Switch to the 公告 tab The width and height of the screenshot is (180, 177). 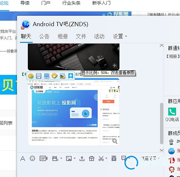[x=44, y=37]
